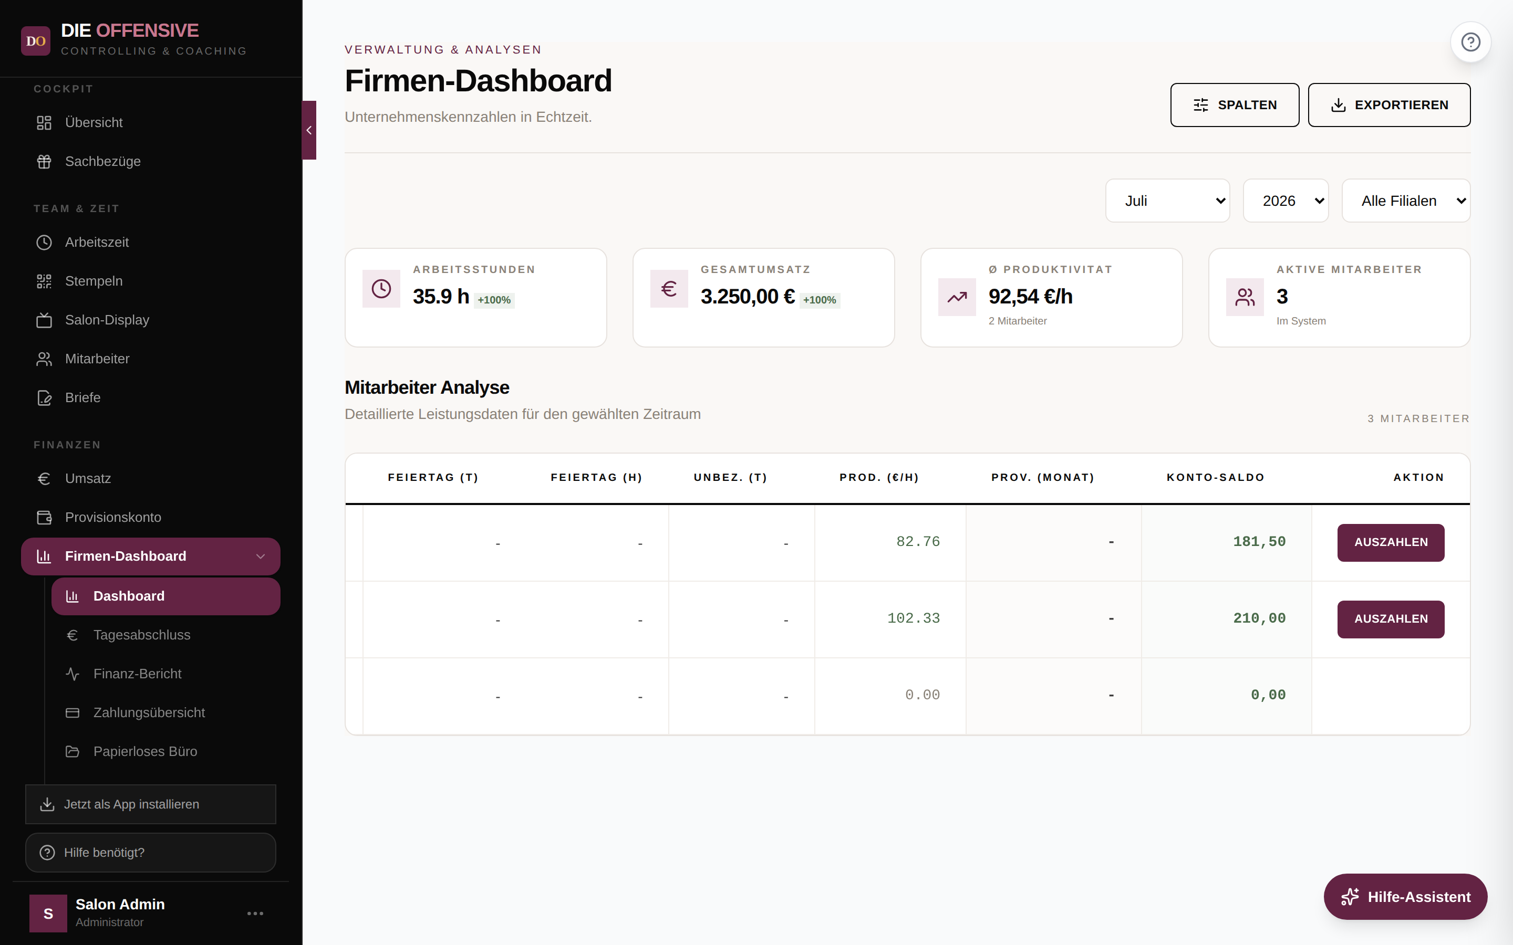Click the Arbeitszeit clock icon
The height and width of the screenshot is (945, 1513).
click(x=44, y=243)
